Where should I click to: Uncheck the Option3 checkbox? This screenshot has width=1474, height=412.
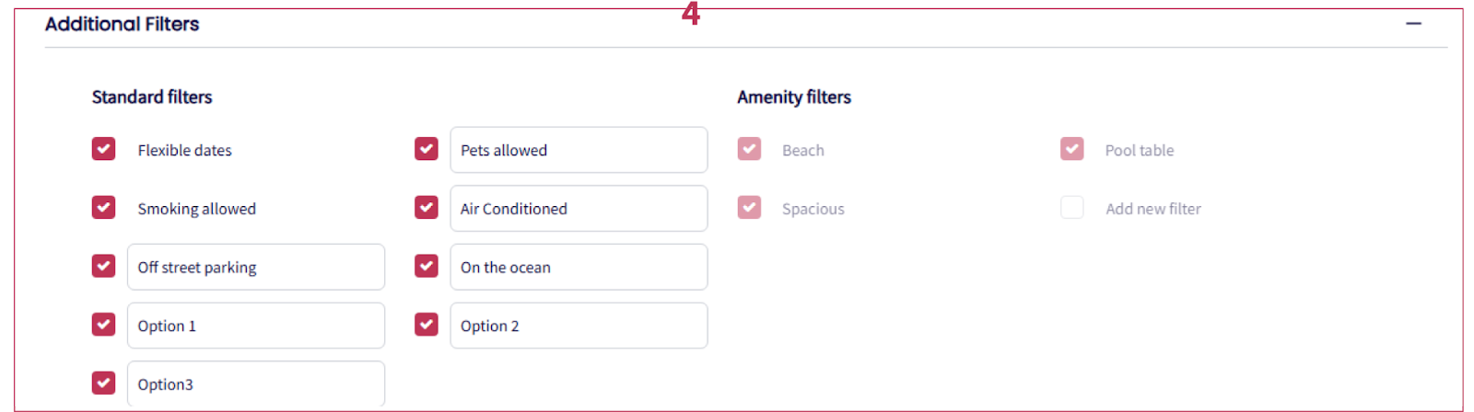pyautogui.click(x=104, y=383)
